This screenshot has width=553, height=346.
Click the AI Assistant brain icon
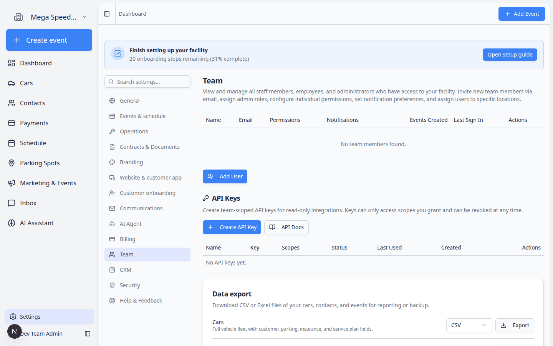click(x=12, y=223)
